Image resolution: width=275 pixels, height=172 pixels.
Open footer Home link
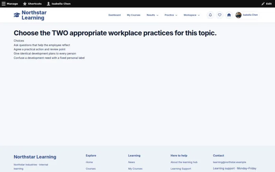pos(89,162)
